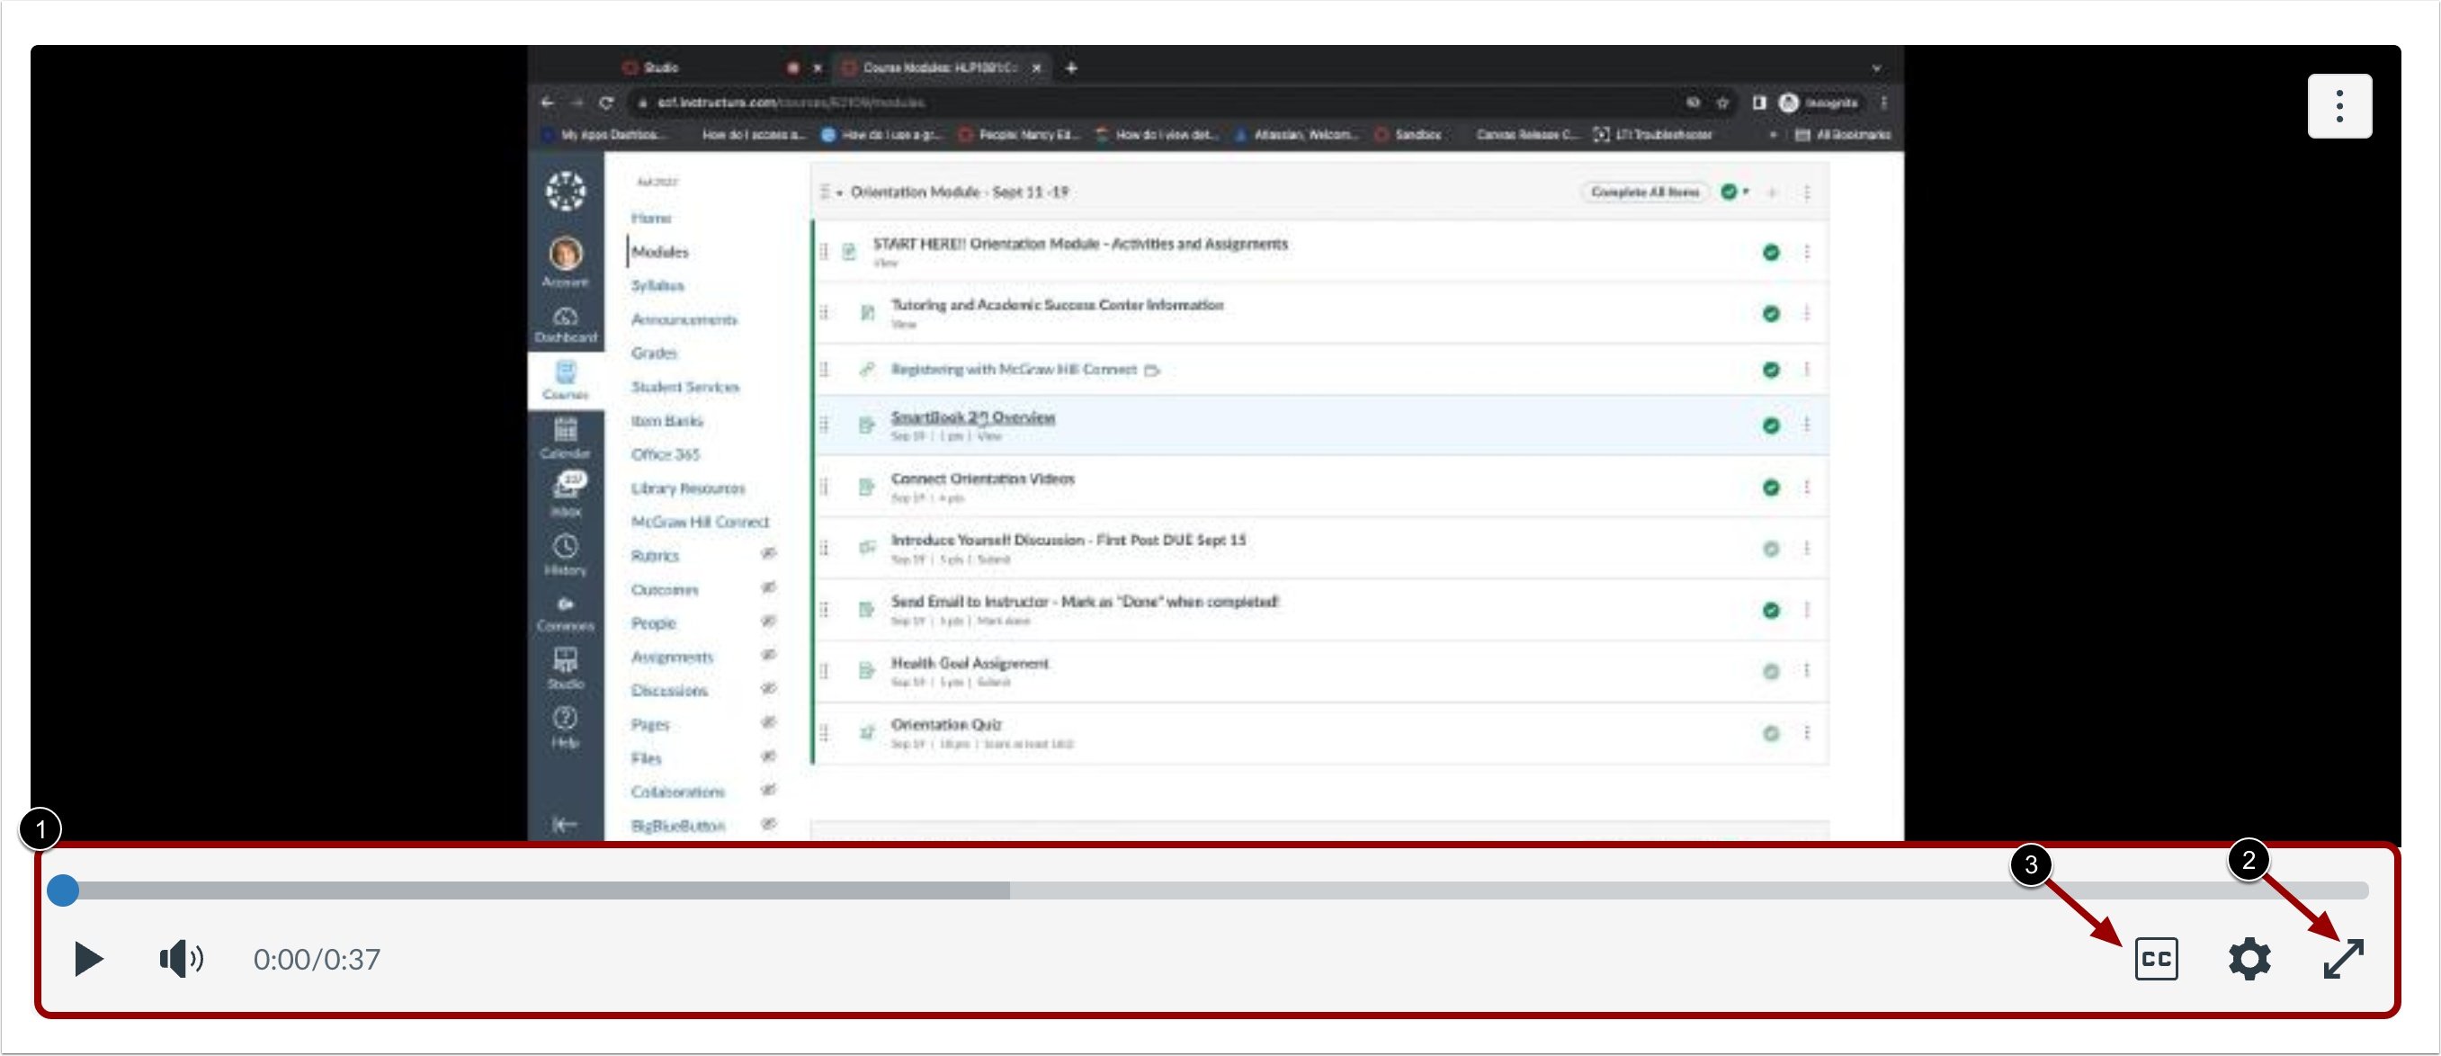The width and height of the screenshot is (2441, 1056).
Task: Collapse the Orientation Module expander arrow
Action: point(839,192)
